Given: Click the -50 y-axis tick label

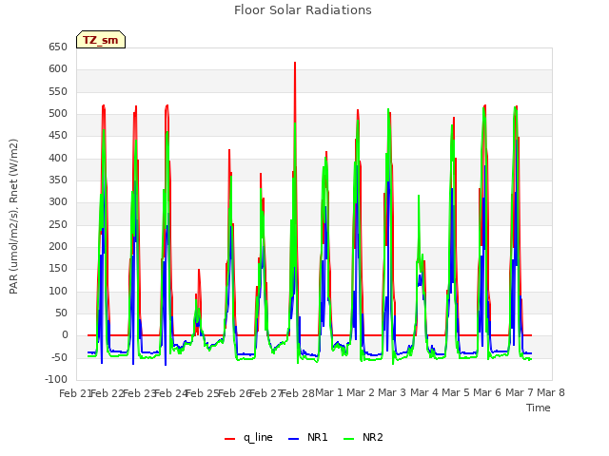Looking at the screenshot, I should point(58,357).
